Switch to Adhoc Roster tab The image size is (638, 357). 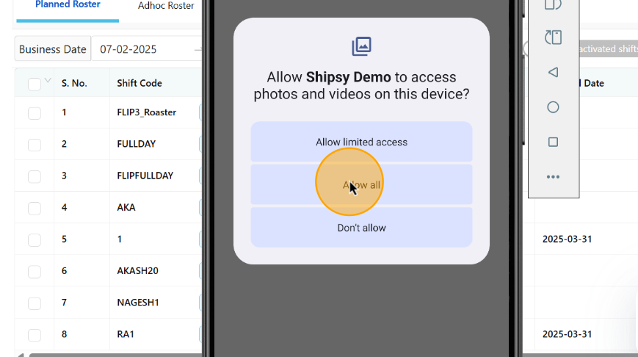166,6
